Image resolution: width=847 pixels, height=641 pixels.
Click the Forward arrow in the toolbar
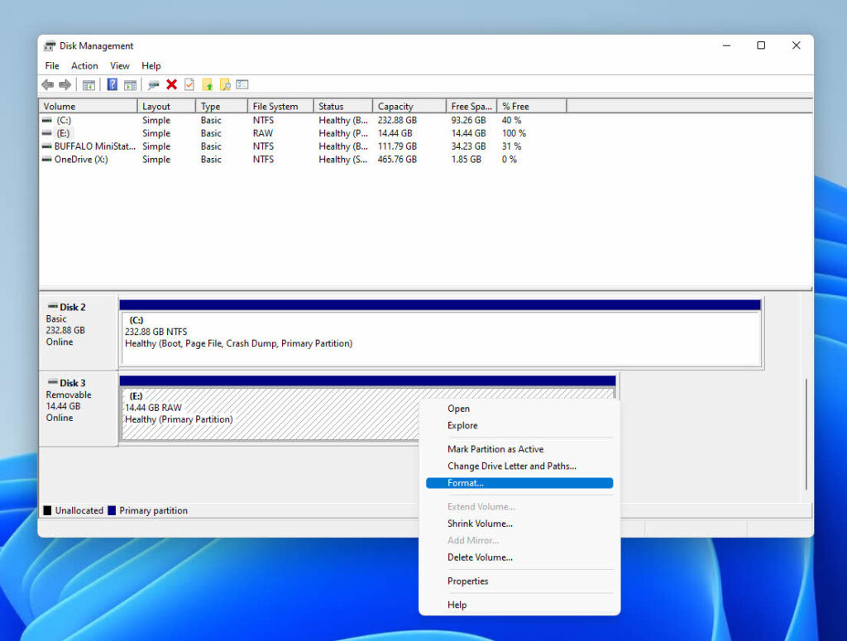tap(65, 85)
